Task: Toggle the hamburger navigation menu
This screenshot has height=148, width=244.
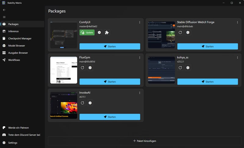Action: (4, 17)
